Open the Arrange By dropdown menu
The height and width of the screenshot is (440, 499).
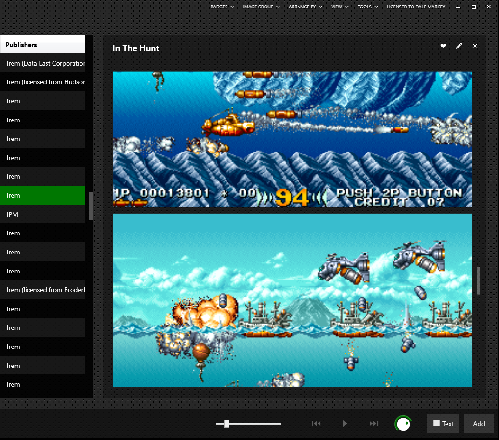pos(305,7)
